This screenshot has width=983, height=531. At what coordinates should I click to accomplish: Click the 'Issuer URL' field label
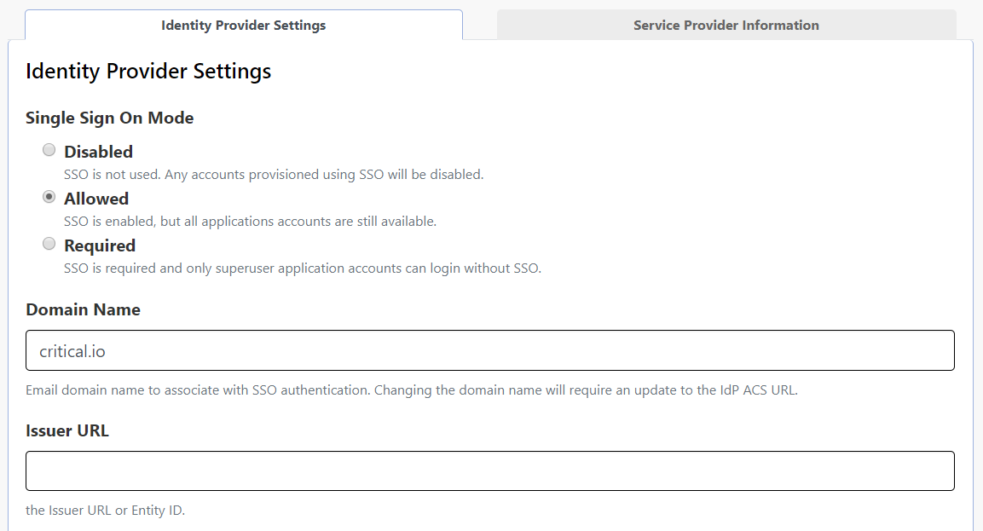pos(67,430)
